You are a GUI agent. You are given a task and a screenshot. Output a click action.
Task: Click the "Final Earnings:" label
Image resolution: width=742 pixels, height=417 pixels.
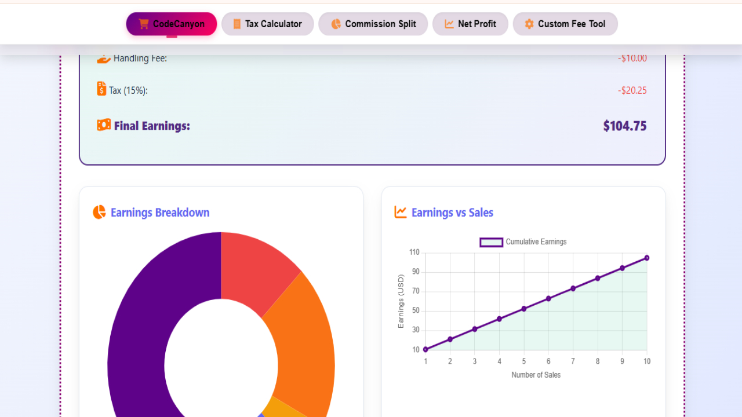152,126
